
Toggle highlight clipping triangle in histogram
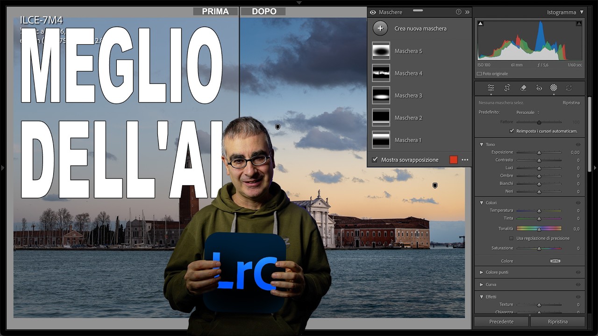(579, 23)
